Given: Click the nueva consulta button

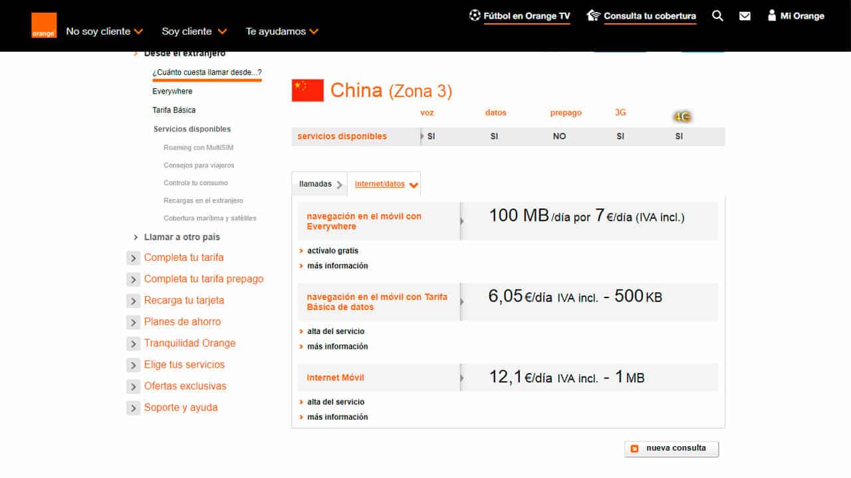Looking at the screenshot, I should (x=671, y=449).
